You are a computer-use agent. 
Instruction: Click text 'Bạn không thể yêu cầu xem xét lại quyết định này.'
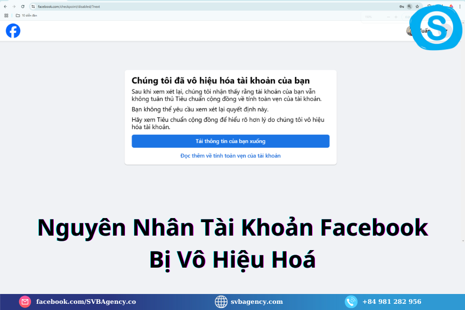[200, 110]
